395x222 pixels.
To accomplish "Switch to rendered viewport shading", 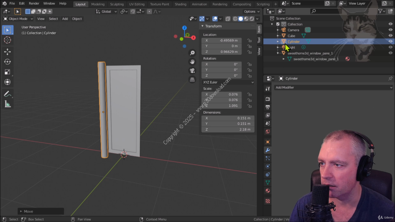I will tap(252, 19).
